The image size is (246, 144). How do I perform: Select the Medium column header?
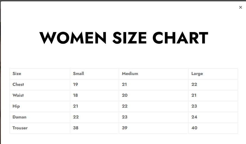tap(130, 74)
